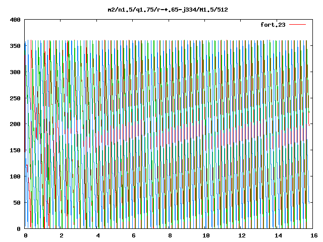The width and height of the screenshot is (323, 242).
Task: Click the y-axis label 100
Action: click(15, 176)
